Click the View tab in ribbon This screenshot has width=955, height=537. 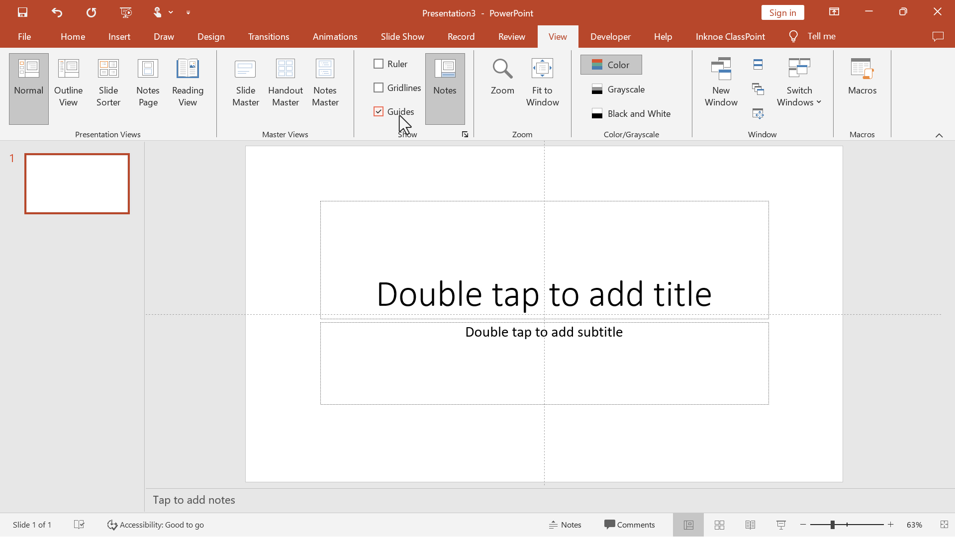click(x=558, y=36)
